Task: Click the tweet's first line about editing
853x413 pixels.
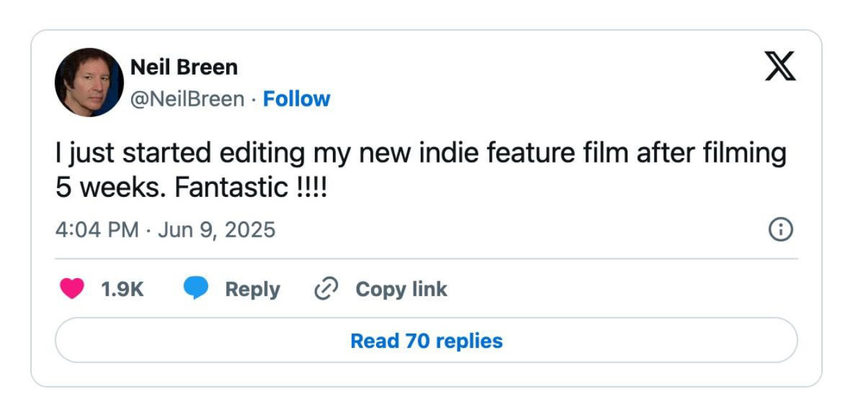Action: tap(421, 154)
